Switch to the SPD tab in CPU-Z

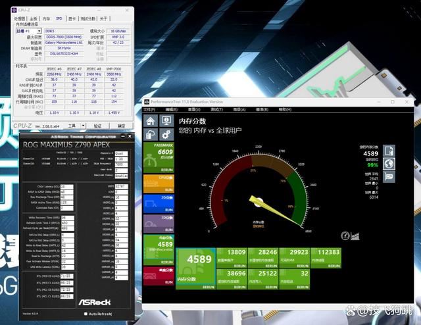click(59, 19)
